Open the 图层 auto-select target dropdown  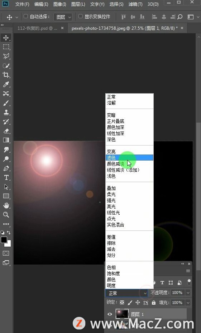63,17
